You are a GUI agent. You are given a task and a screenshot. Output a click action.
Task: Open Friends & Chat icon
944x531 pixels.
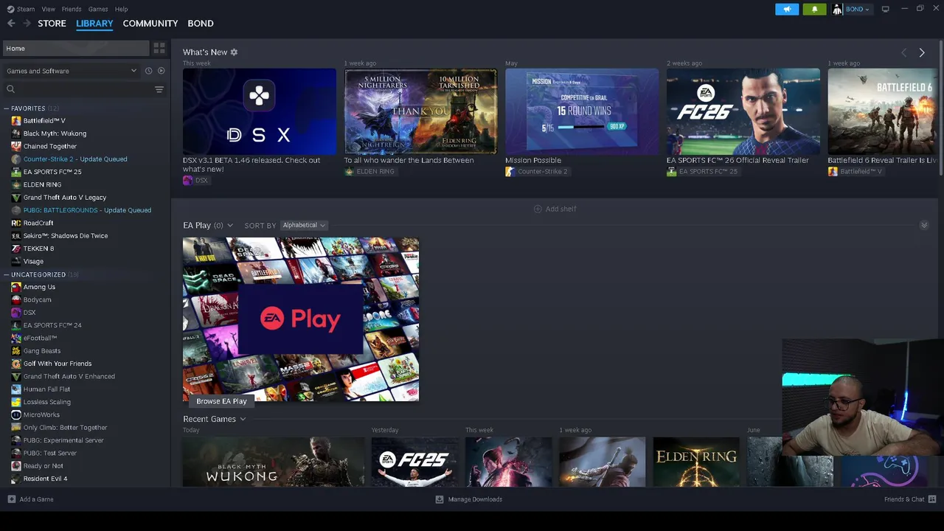point(932,499)
